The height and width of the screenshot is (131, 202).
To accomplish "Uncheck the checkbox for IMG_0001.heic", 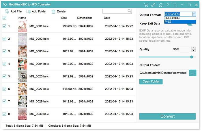I will coord(4,26).
